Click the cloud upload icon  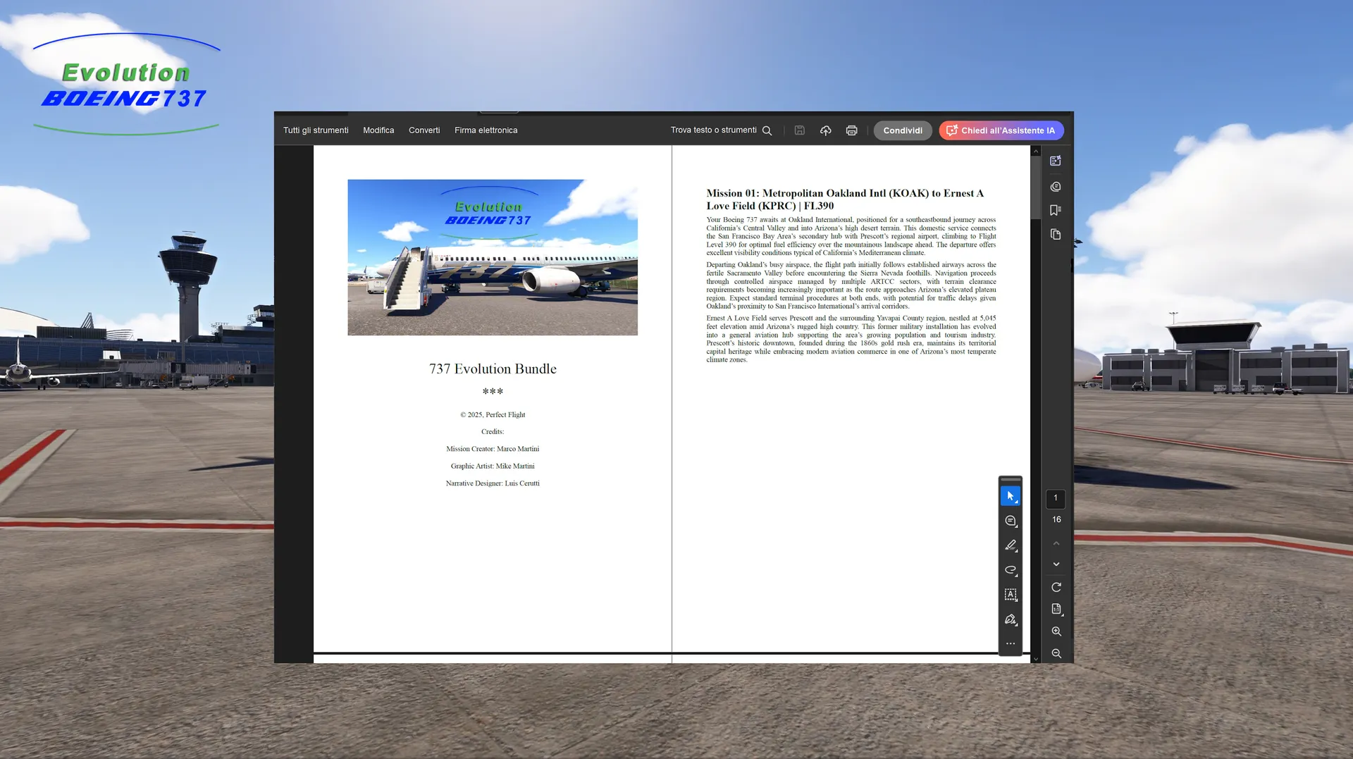coord(826,130)
